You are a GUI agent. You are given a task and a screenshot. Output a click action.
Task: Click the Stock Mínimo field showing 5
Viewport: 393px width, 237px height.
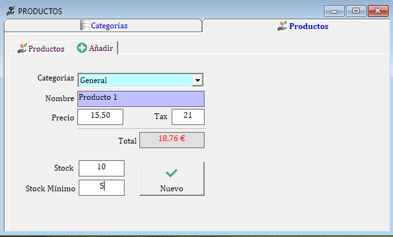click(x=101, y=187)
